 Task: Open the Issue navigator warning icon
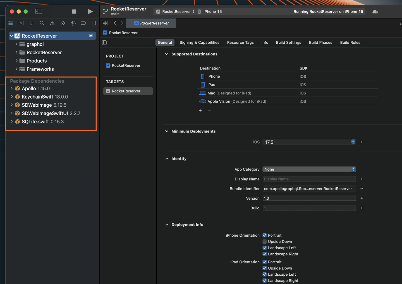52,23
